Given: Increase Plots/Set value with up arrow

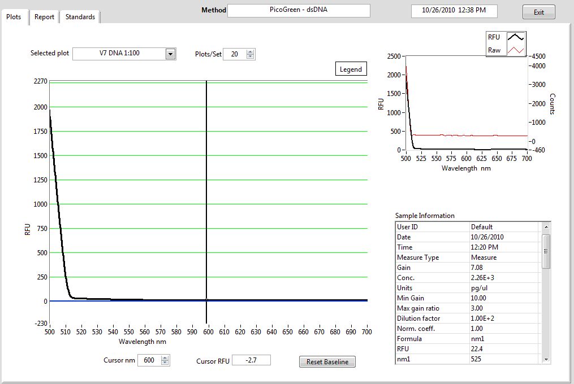Looking at the screenshot, I should click(x=250, y=52).
